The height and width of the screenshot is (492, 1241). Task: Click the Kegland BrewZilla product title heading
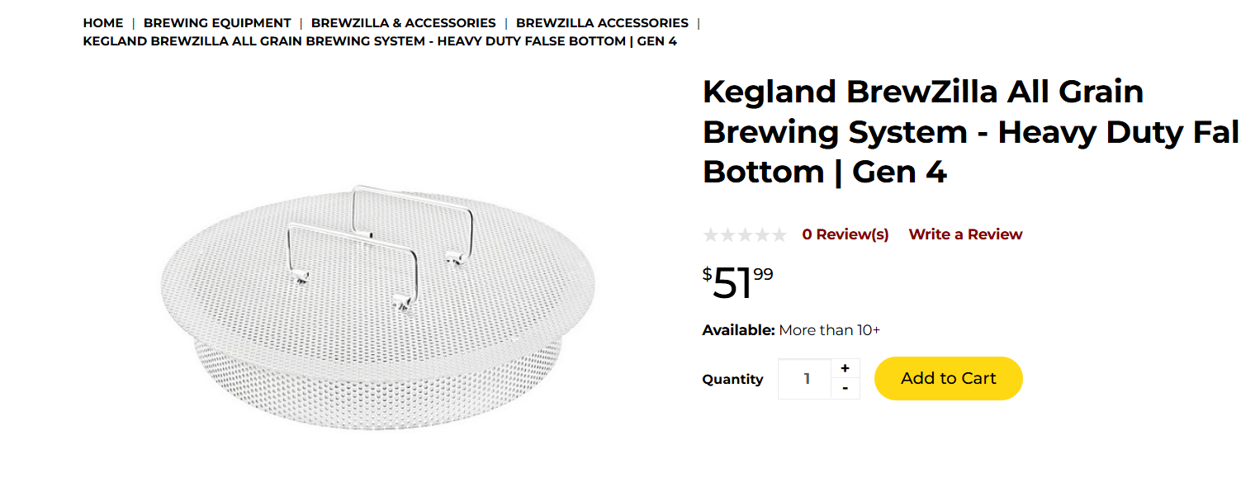(x=971, y=132)
